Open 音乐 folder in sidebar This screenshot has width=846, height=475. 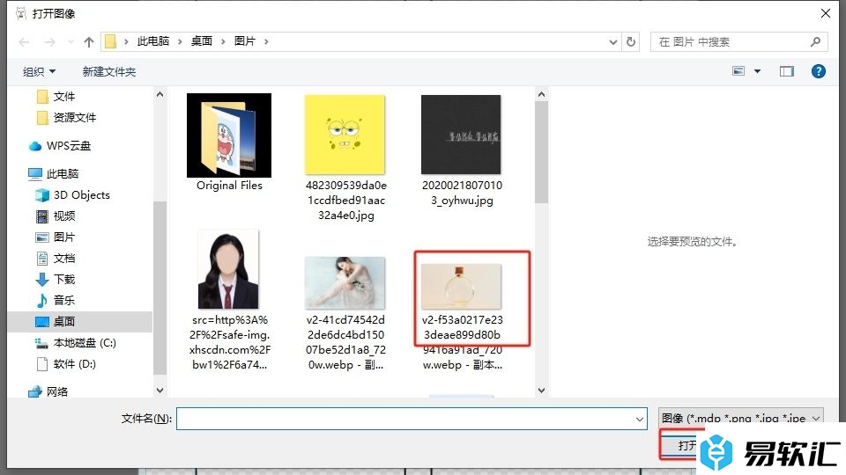click(x=56, y=300)
